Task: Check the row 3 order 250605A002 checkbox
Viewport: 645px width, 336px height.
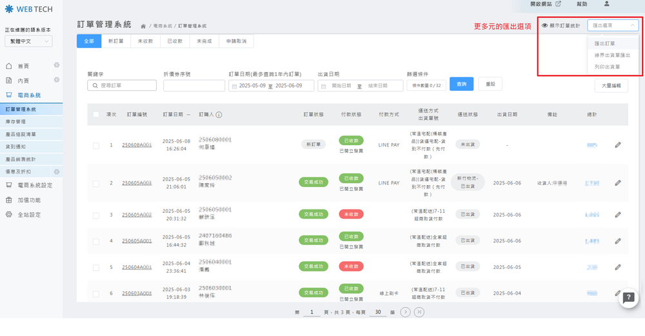Action: (x=96, y=215)
